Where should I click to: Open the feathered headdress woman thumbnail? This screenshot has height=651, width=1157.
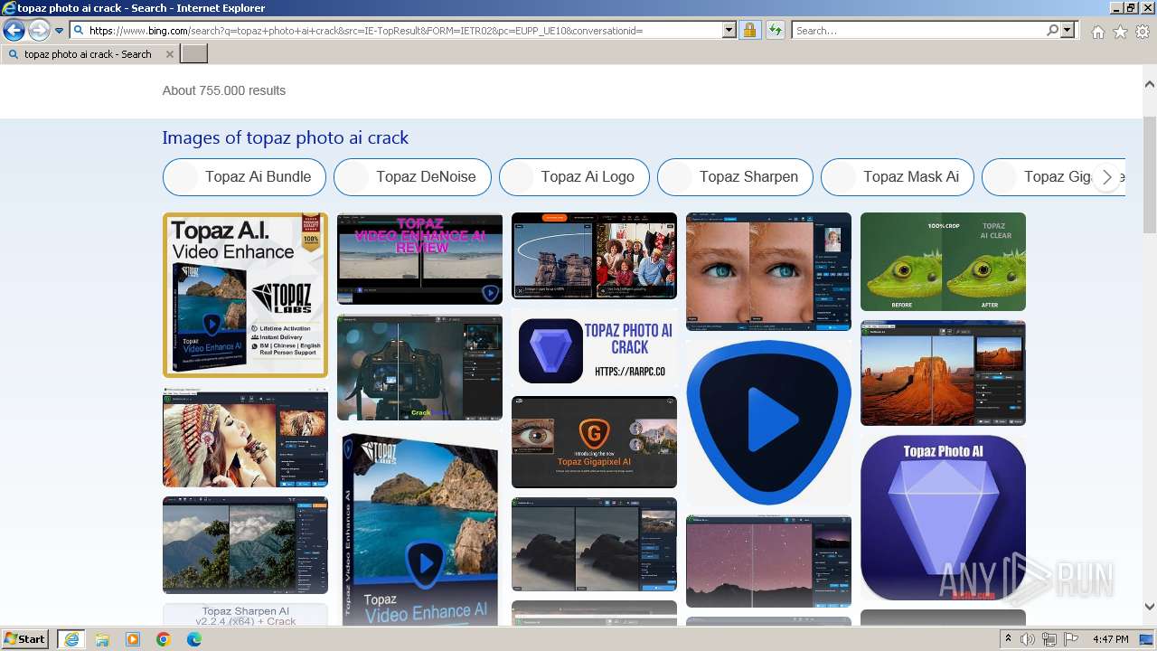pyautogui.click(x=245, y=438)
